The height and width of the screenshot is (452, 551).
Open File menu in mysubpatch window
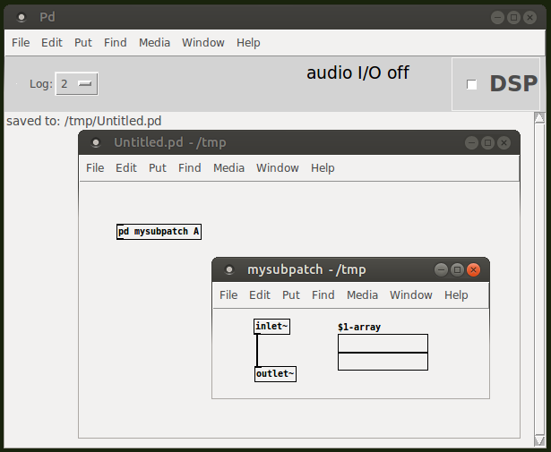(x=228, y=294)
